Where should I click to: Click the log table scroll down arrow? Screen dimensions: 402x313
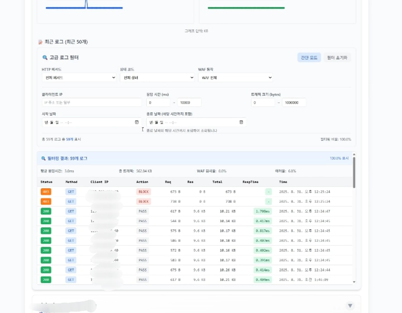point(354,282)
